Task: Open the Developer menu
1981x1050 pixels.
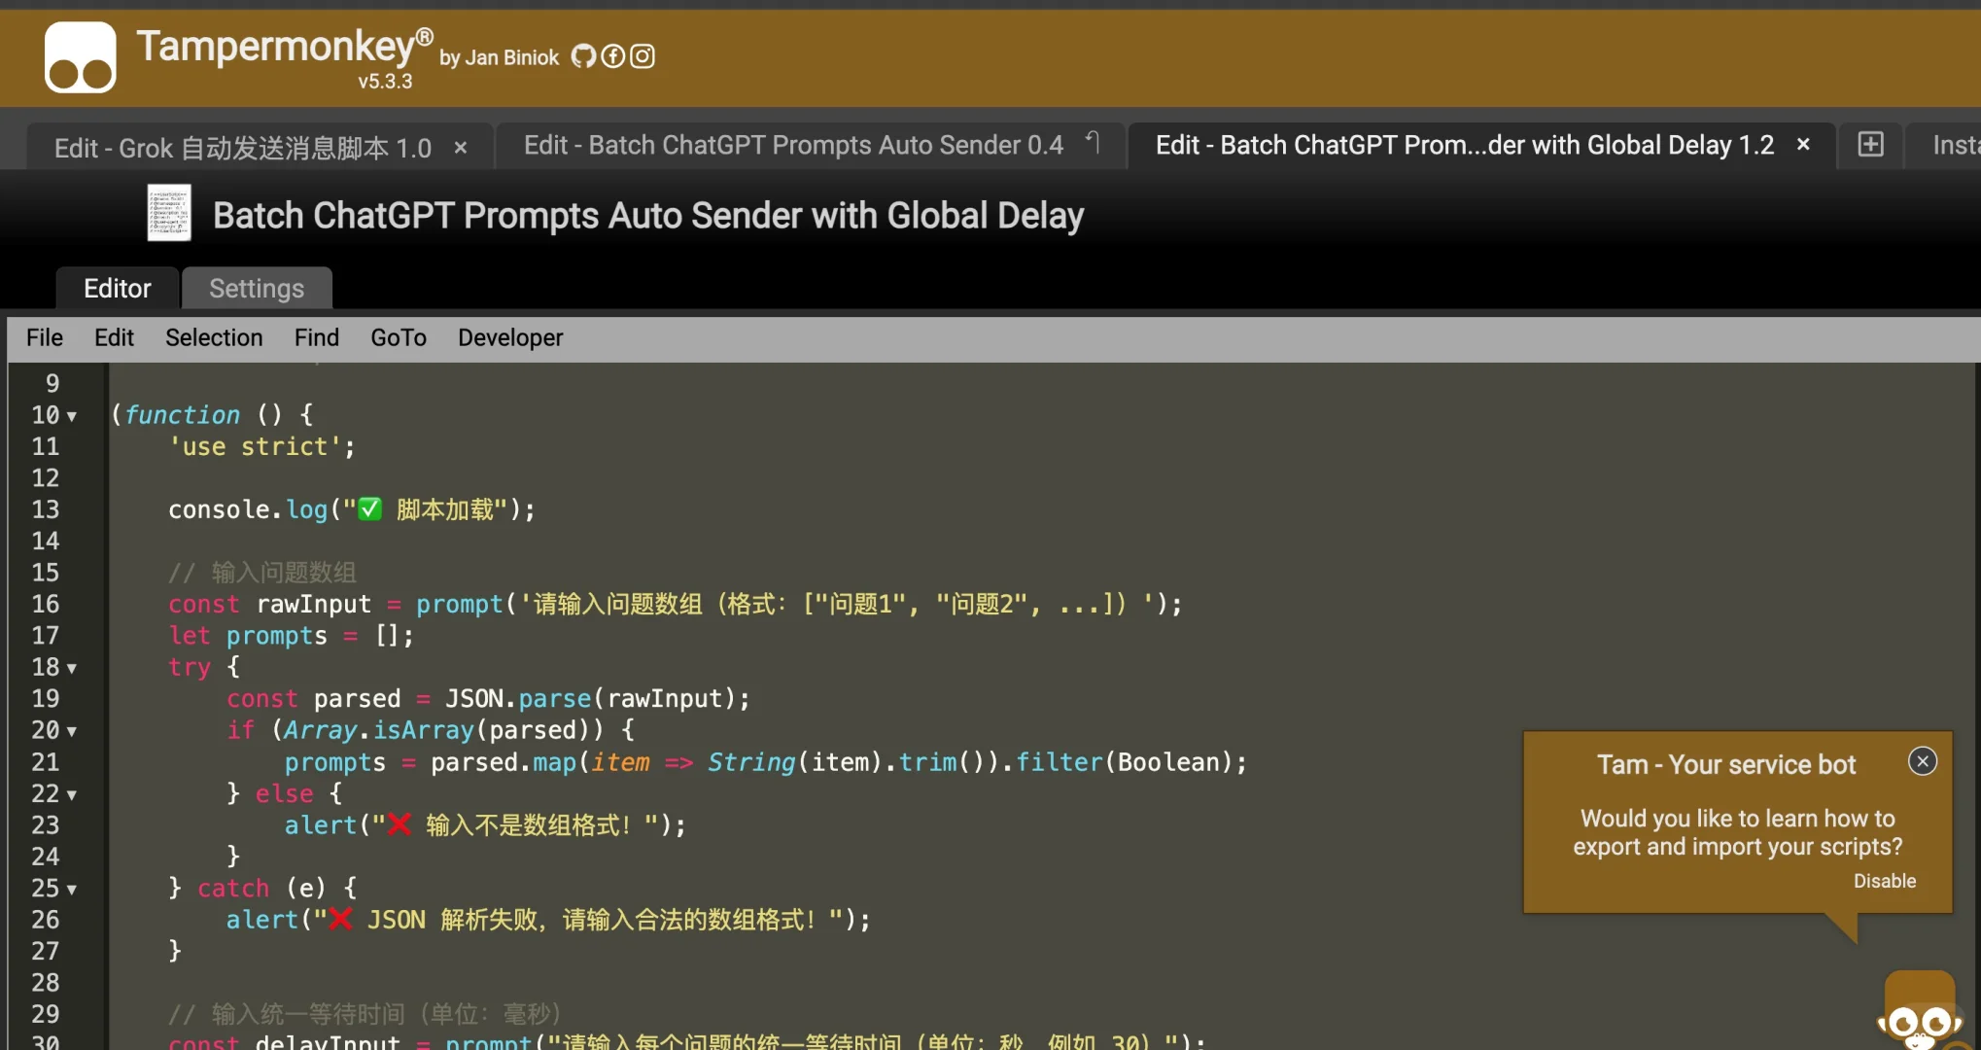Action: click(x=510, y=337)
